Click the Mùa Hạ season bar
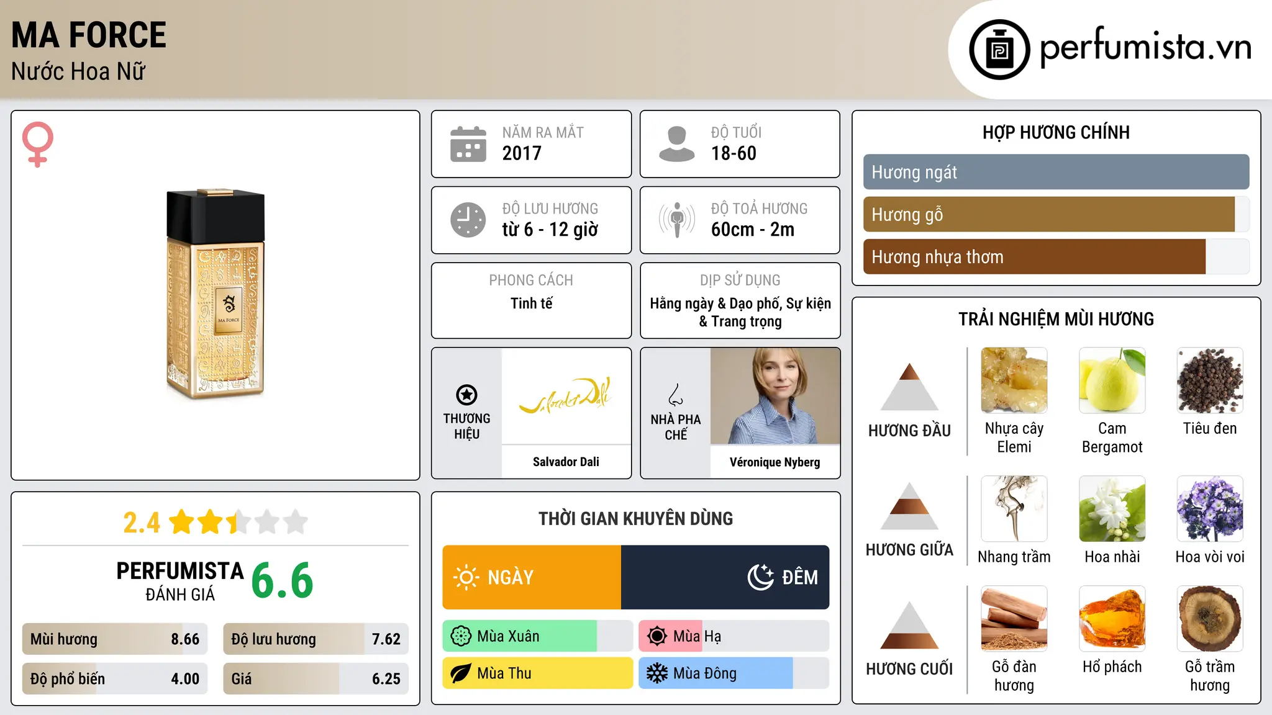Viewport: 1272px width, 715px height. [x=734, y=636]
